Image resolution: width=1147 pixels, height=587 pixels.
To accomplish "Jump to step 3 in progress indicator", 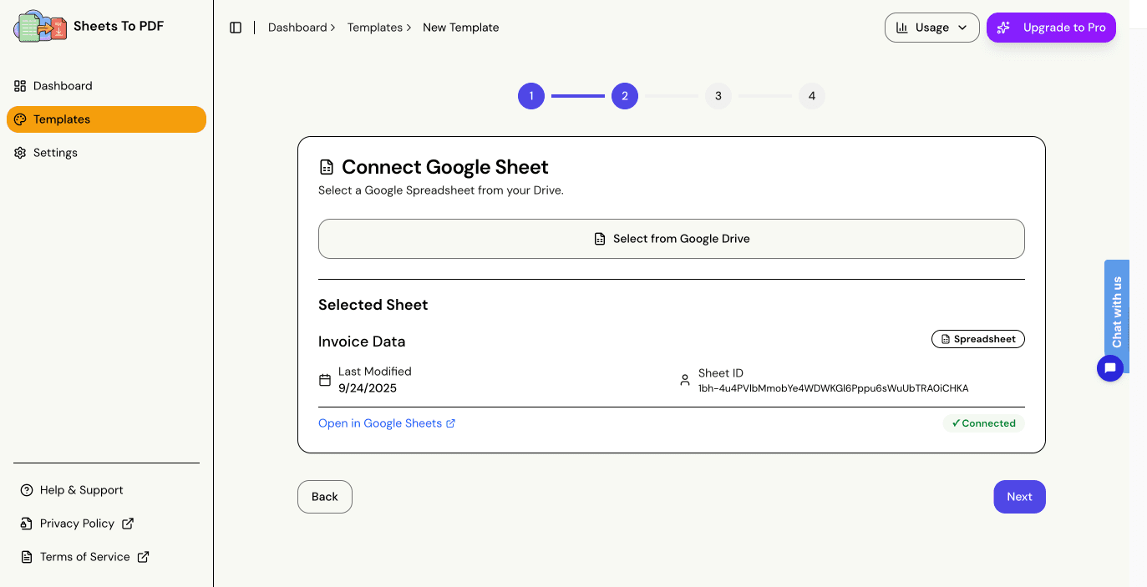I will coord(718,96).
